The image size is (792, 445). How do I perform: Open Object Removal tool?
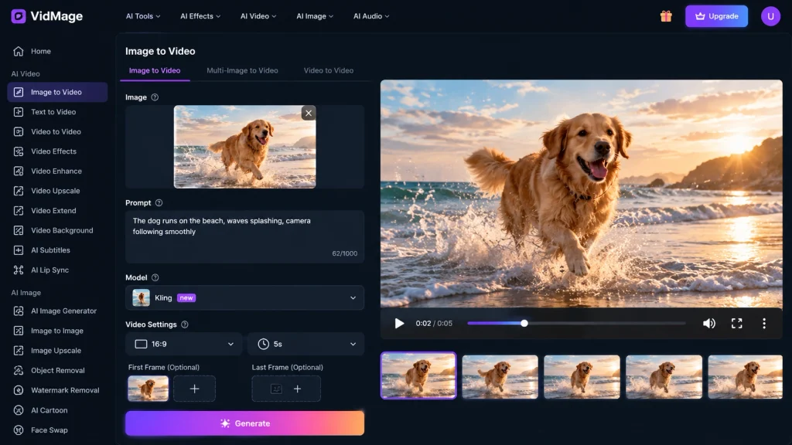tap(57, 370)
